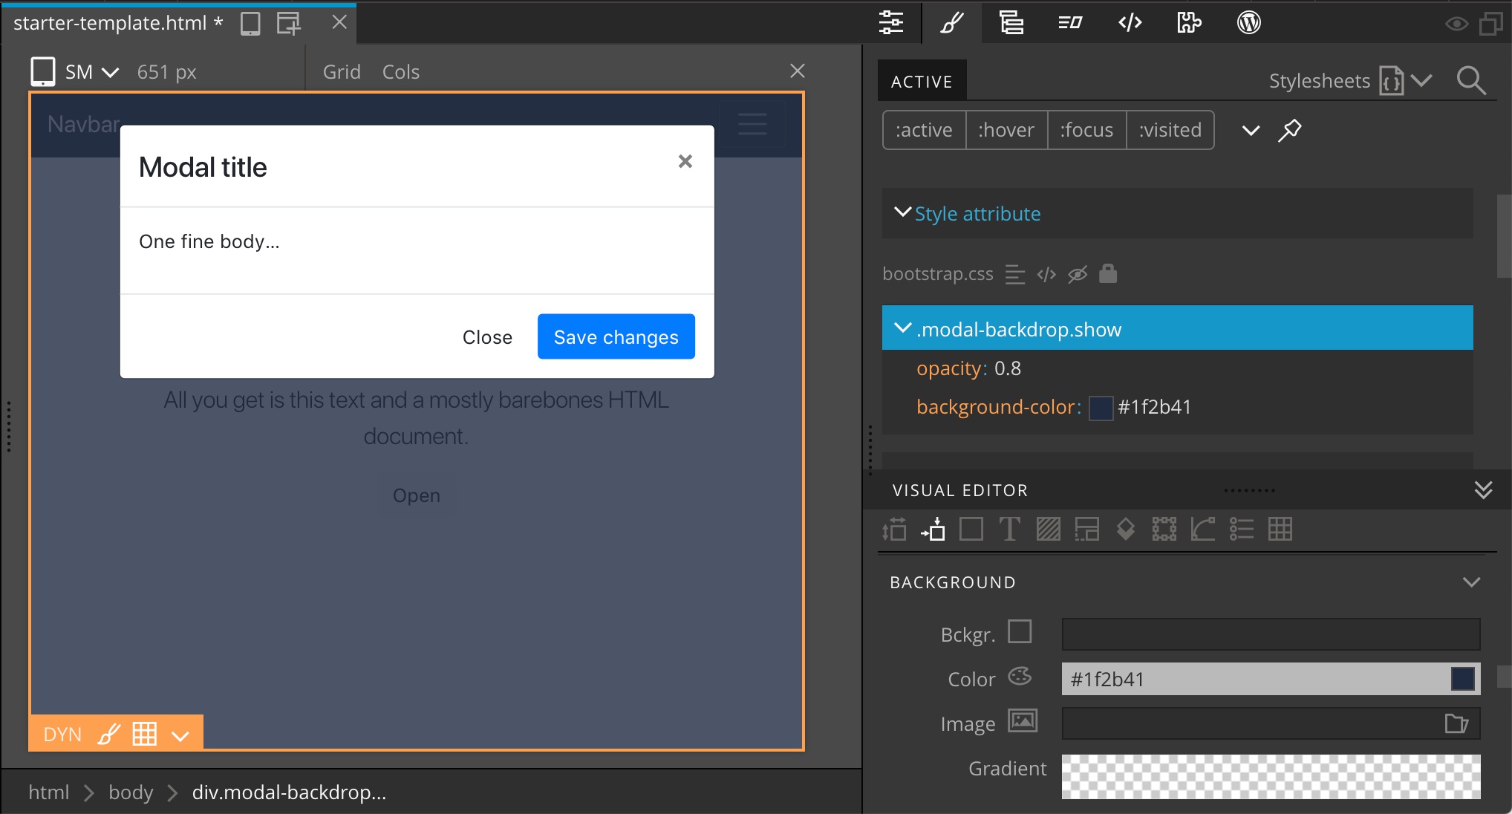Viewport: 1512px width, 814px height.
Task: Open the tree structure panel
Action: click(x=1011, y=23)
